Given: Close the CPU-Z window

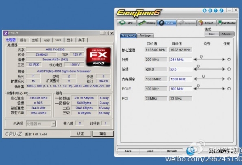Looking at the screenshot, I should point(112,33).
